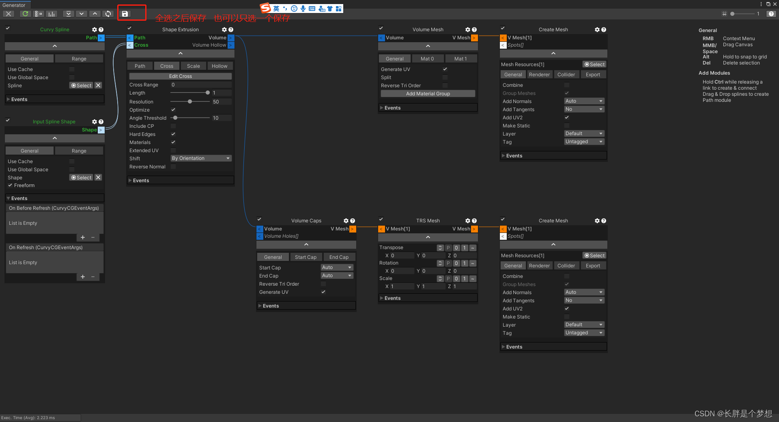Click the Sogou emoji icon in the IME bar
779x422 pixels.
coord(294,9)
